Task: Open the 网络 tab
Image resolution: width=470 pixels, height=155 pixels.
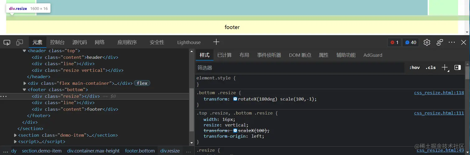Action: pos(99,42)
